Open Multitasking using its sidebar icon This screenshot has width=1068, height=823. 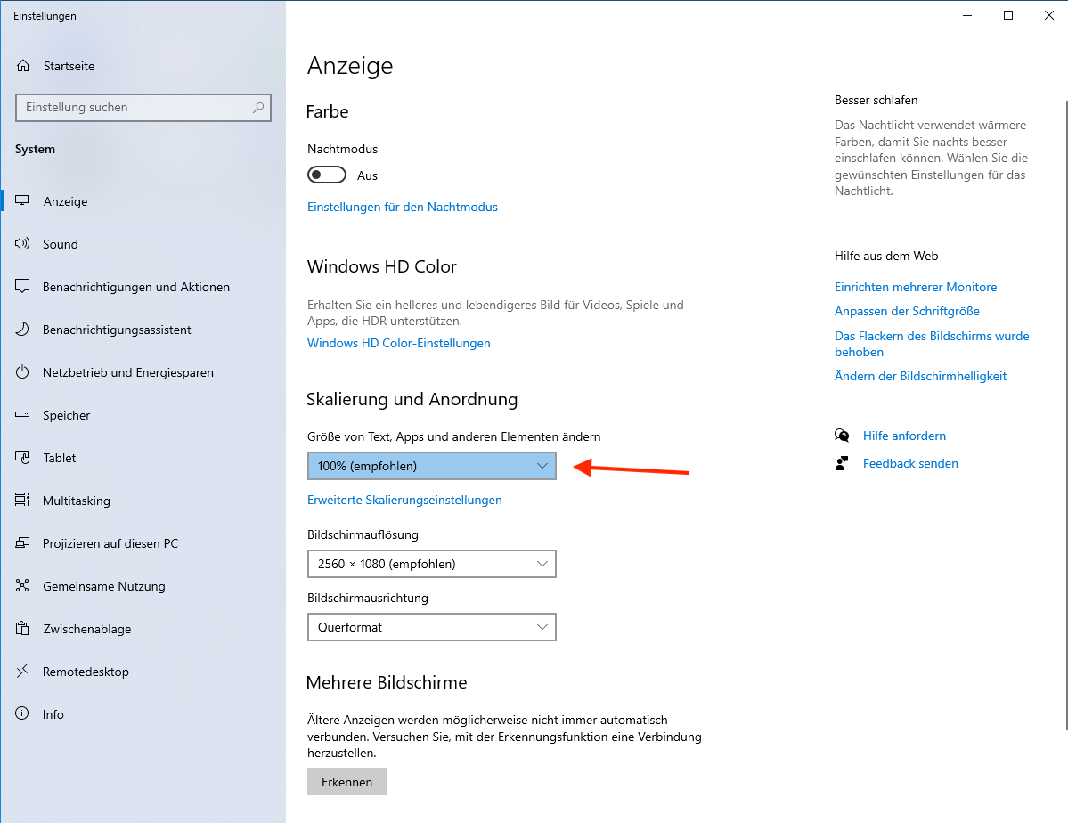tap(23, 501)
